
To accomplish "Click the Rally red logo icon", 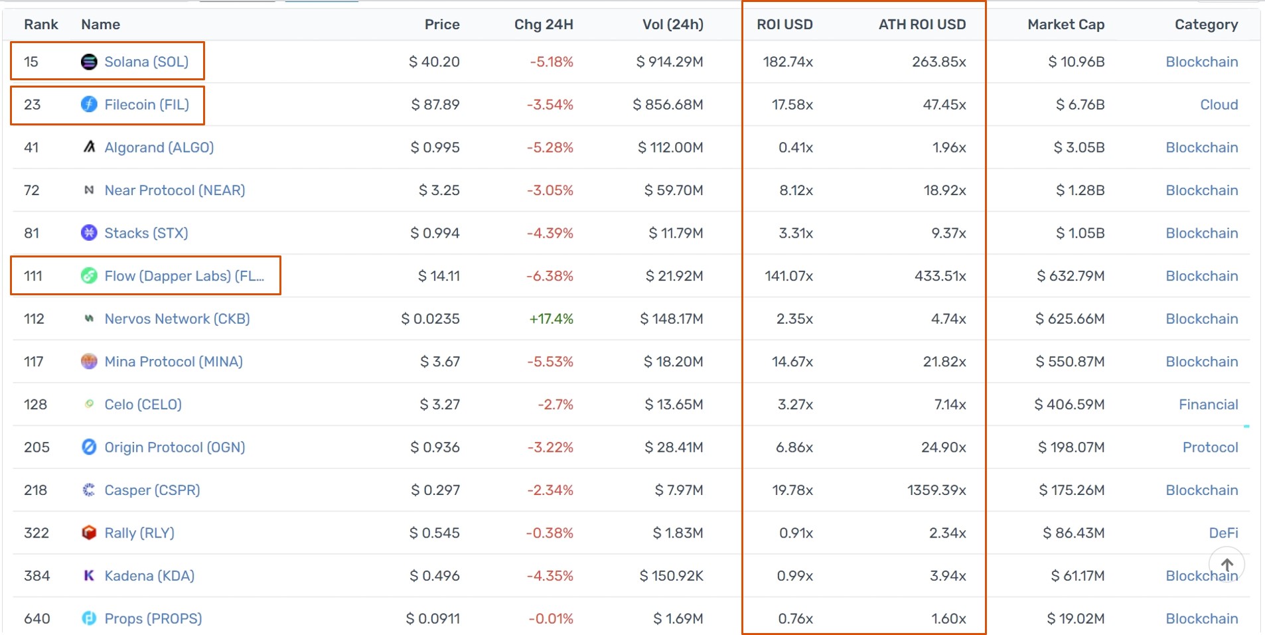I will point(89,532).
